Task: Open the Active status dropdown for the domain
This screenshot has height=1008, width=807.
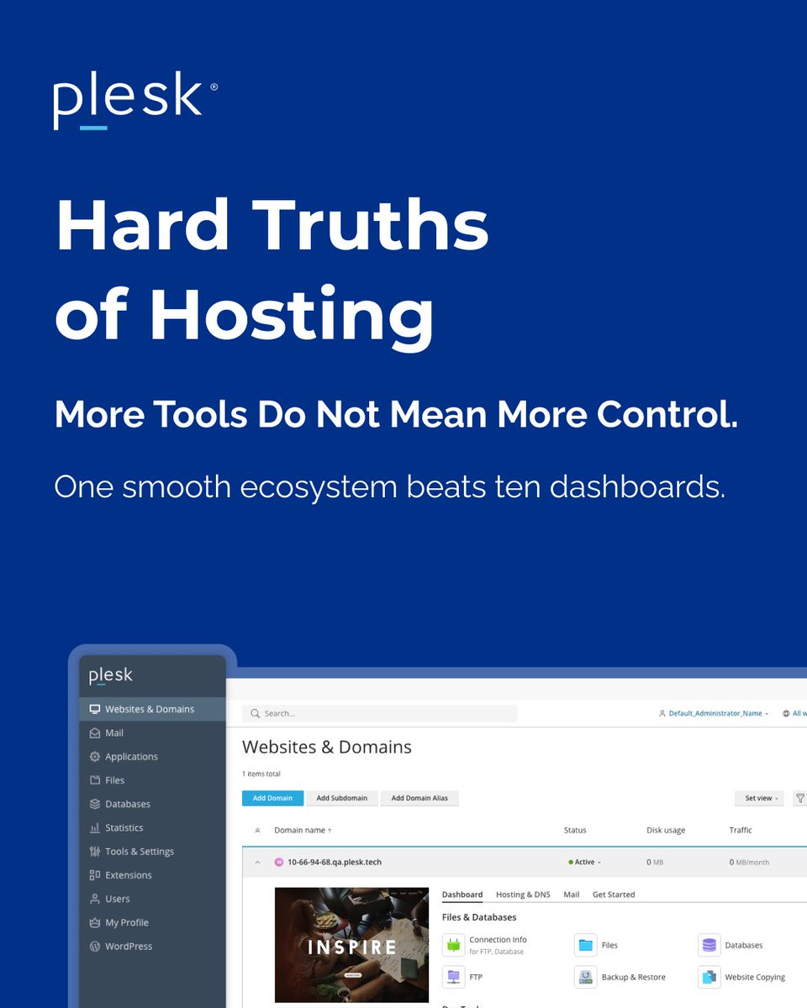Action: tap(585, 862)
